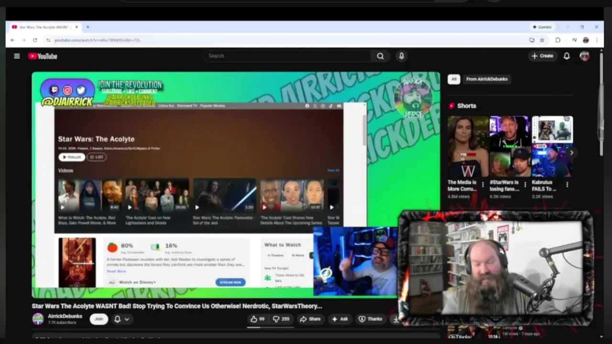Click the Ask button
The height and width of the screenshot is (344, 612).
[x=340, y=319]
